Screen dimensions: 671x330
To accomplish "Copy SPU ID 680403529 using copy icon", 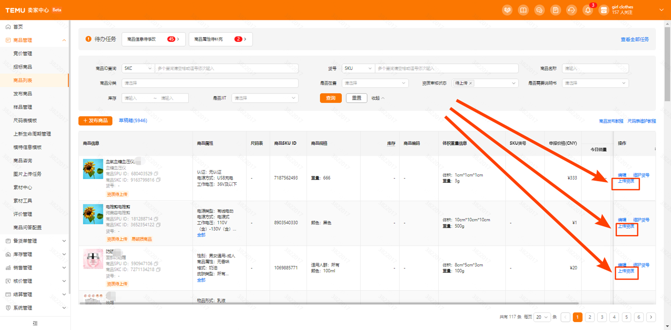I will click(156, 174).
